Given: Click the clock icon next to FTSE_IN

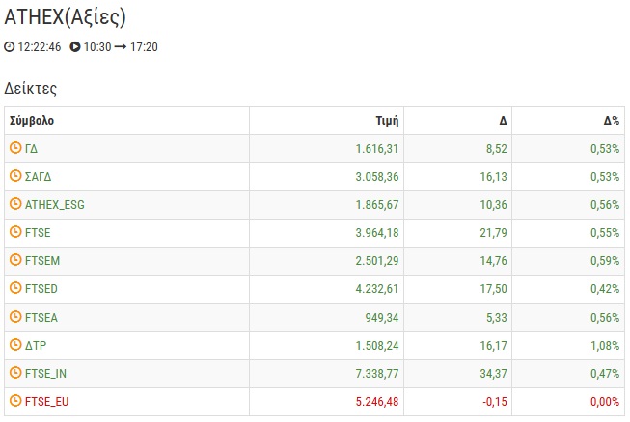Looking at the screenshot, I should (x=15, y=372).
